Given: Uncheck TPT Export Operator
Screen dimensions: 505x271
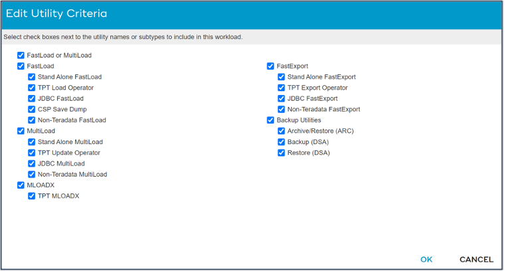Looking at the screenshot, I should click(x=281, y=88).
